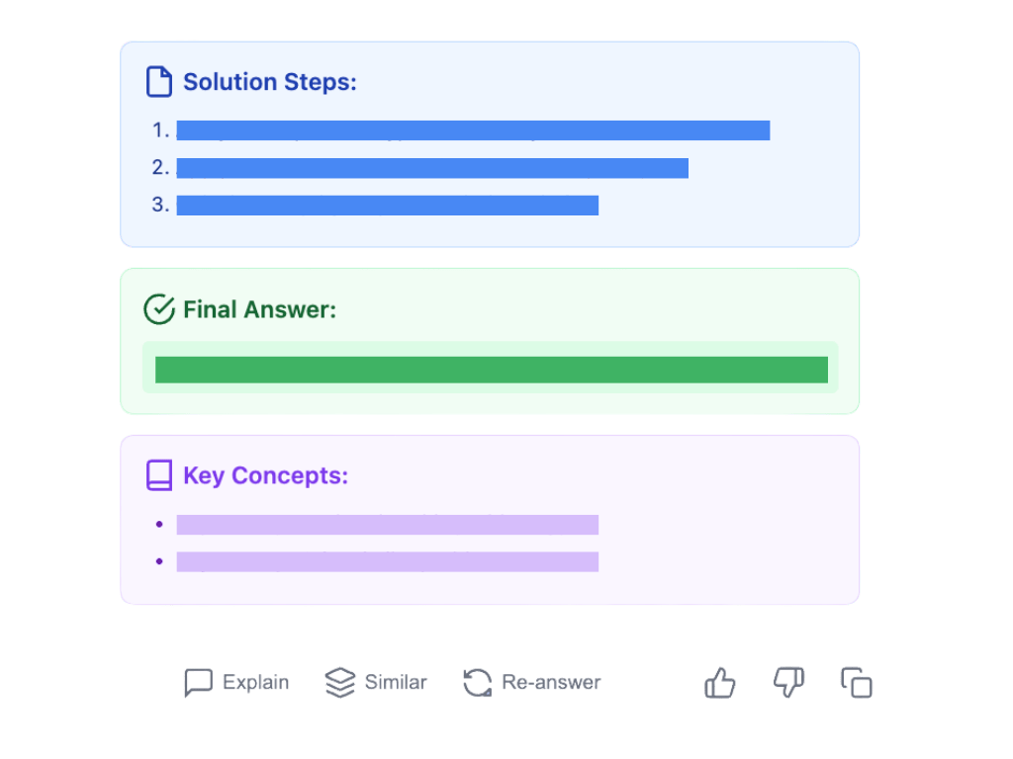Screen dimensions: 1013x759
Task: Click the second solution step line
Action: tap(432, 168)
